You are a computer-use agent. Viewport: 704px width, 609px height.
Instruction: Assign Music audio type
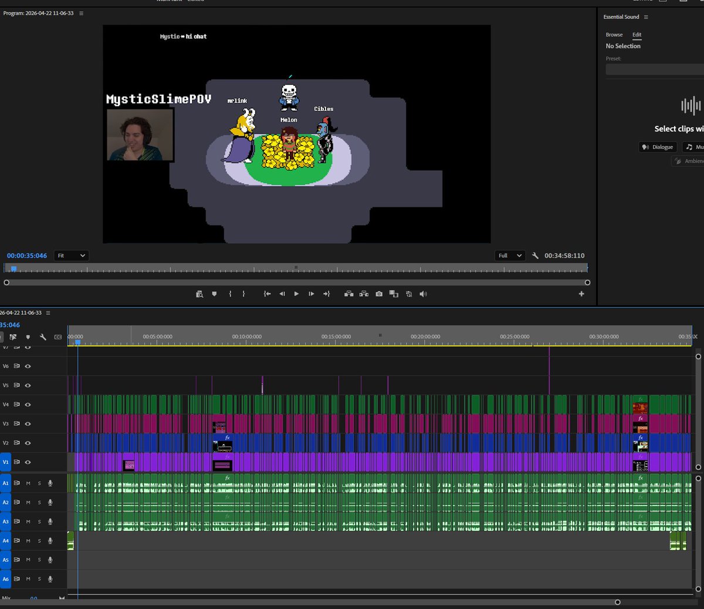[693, 147]
